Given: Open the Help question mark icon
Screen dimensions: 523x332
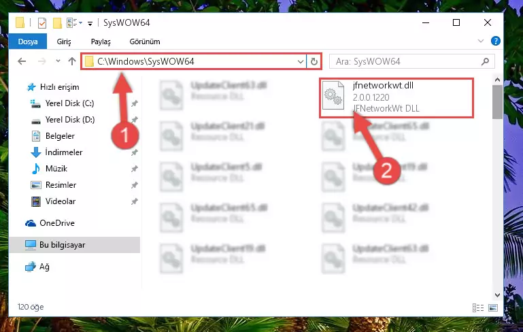Looking at the screenshot, I should point(495,41).
